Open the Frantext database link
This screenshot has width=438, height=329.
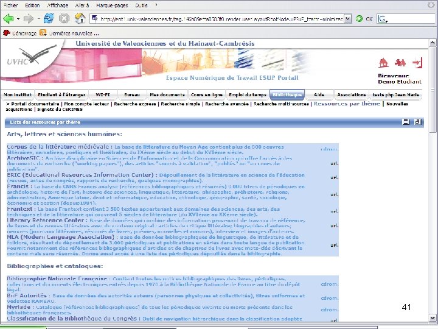19,209
